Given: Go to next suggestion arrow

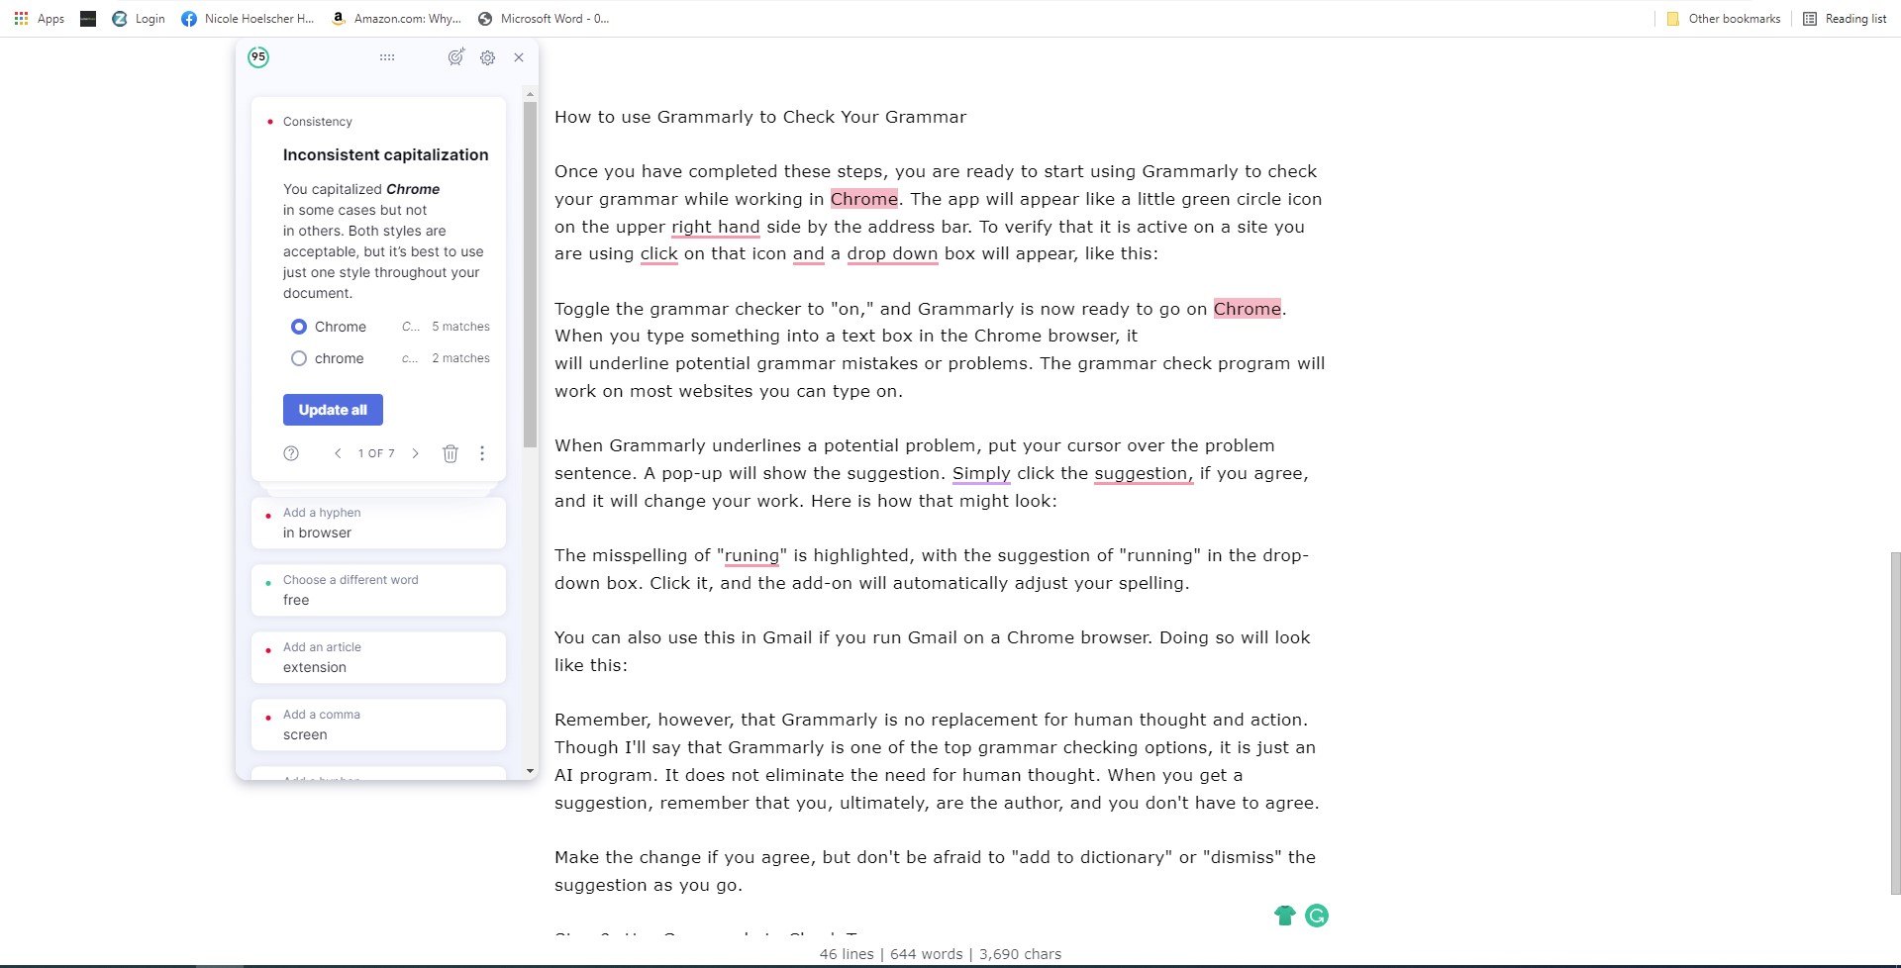Looking at the screenshot, I should tap(416, 453).
